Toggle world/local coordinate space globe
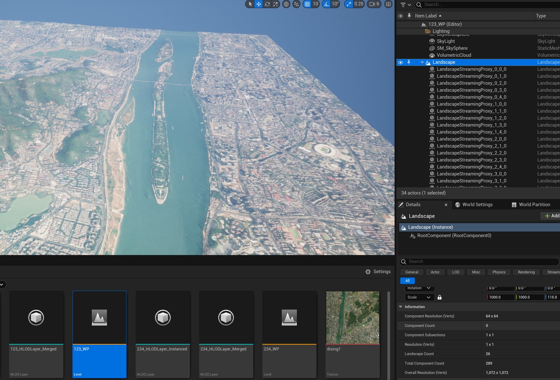The height and width of the screenshot is (380, 560). coord(286,4)
